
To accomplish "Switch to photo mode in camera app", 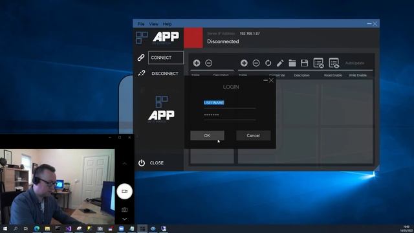I will [x=125, y=210].
